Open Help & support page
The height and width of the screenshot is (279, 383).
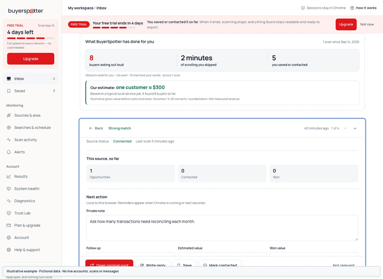click(x=31, y=250)
